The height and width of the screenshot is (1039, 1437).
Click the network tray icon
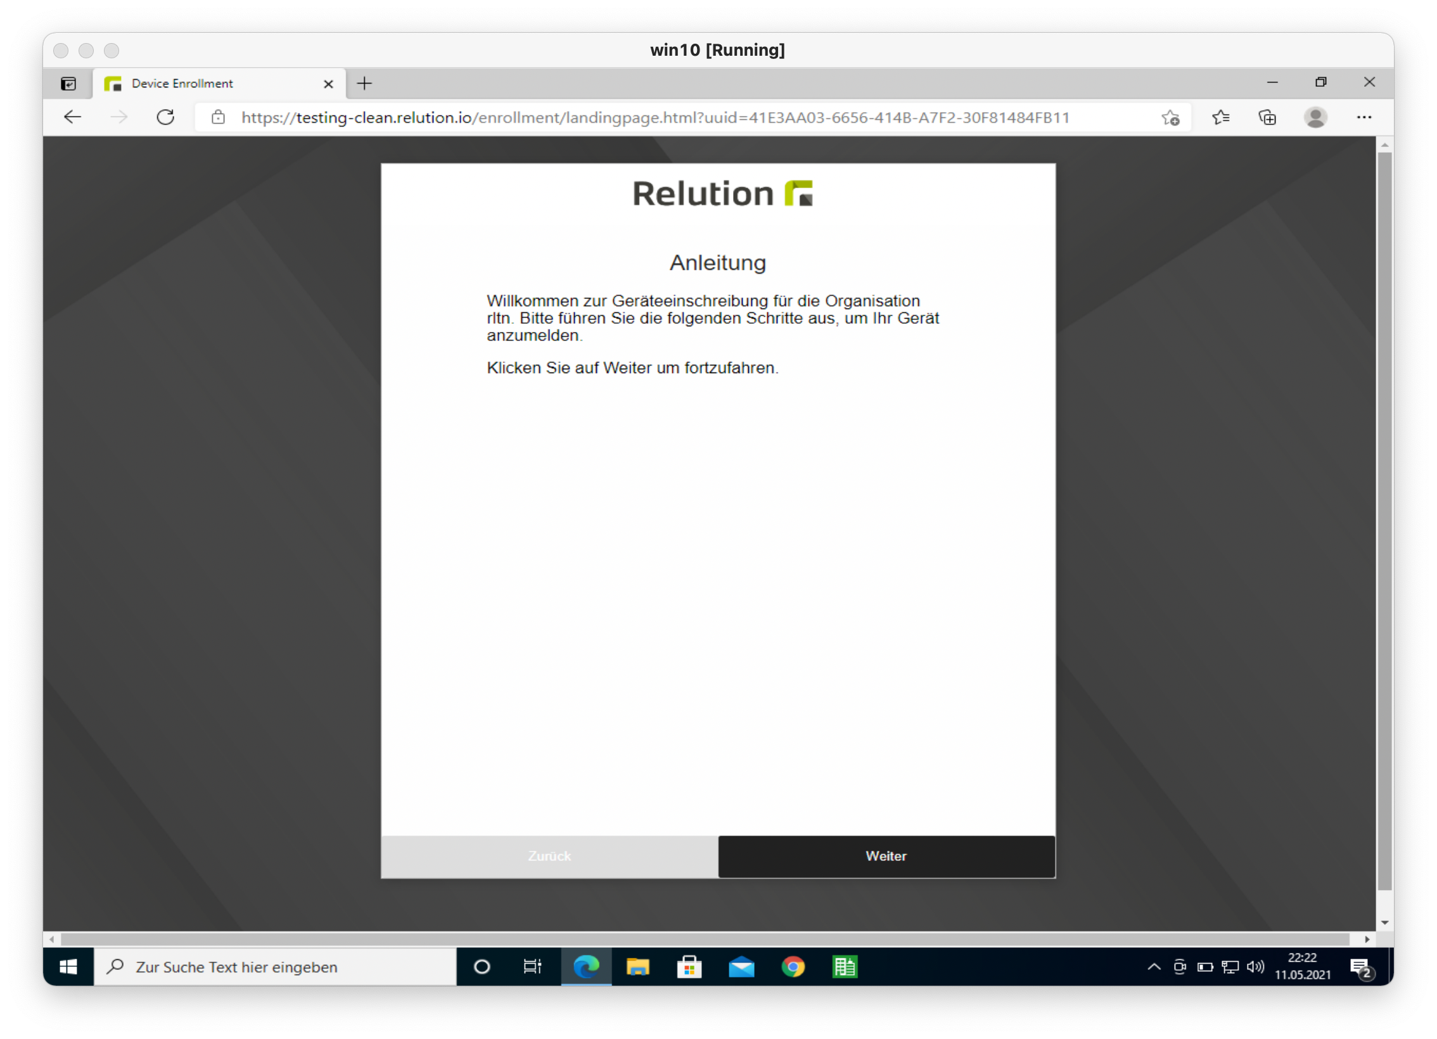coord(1230,967)
